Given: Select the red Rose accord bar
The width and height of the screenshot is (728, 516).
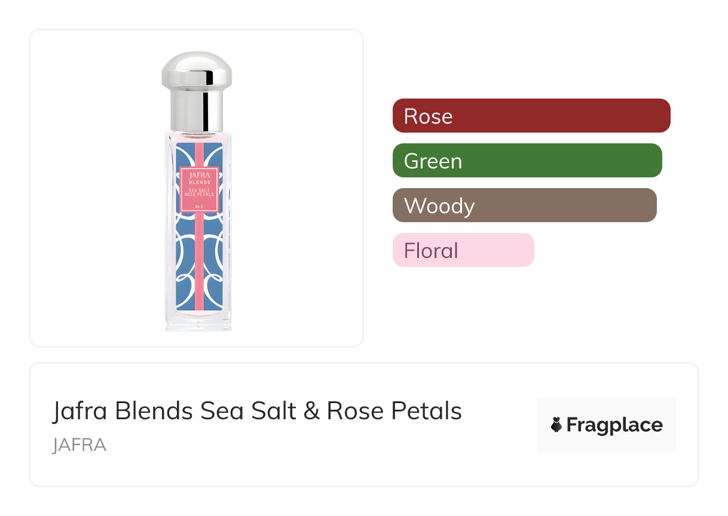Looking at the screenshot, I should [531, 115].
